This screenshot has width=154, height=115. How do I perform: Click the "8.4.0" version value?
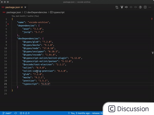62,71
